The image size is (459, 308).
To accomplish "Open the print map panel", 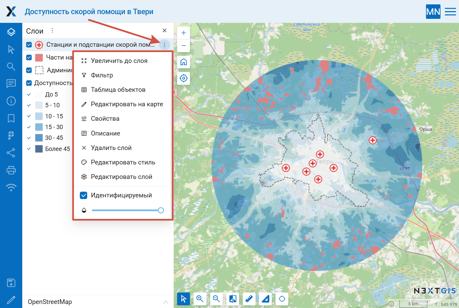I will tap(11, 170).
